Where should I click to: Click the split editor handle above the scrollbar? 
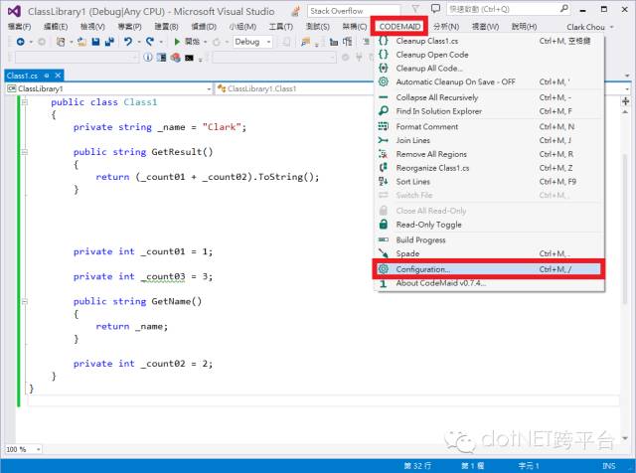pos(625,101)
